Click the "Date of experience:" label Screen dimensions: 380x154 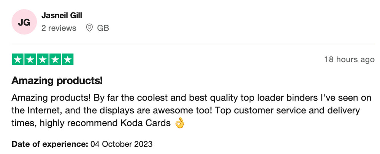[x=50, y=144]
